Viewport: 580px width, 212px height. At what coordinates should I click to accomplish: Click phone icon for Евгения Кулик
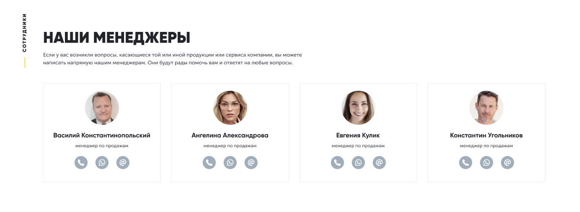(337, 162)
